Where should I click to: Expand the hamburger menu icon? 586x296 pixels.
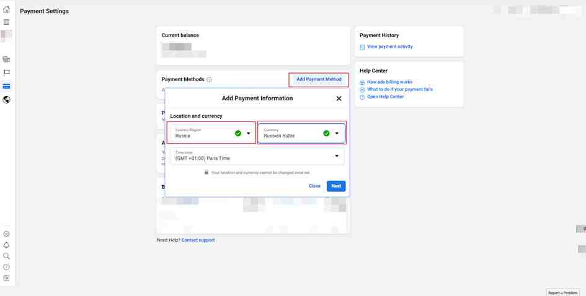tap(6, 22)
